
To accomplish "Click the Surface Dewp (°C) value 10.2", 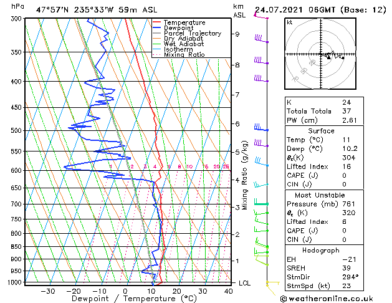I will tap(350, 149).
